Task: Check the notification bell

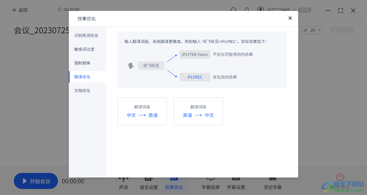Action: tap(247, 10)
